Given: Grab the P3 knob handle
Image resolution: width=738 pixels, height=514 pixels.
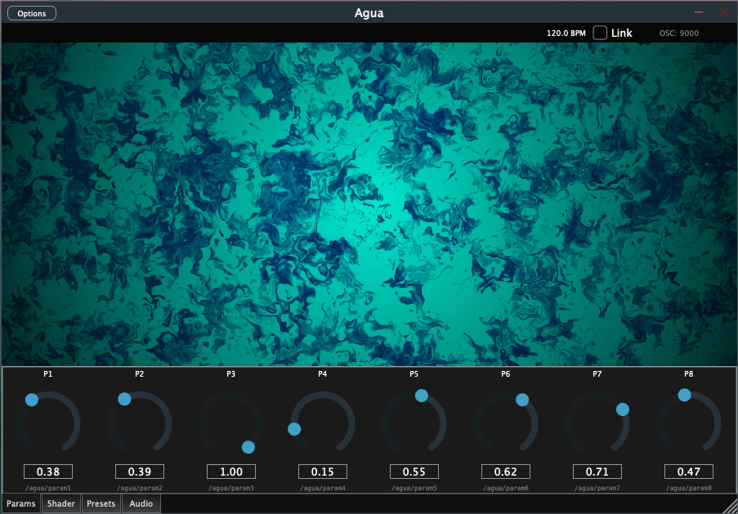Looking at the screenshot, I should click(x=248, y=447).
